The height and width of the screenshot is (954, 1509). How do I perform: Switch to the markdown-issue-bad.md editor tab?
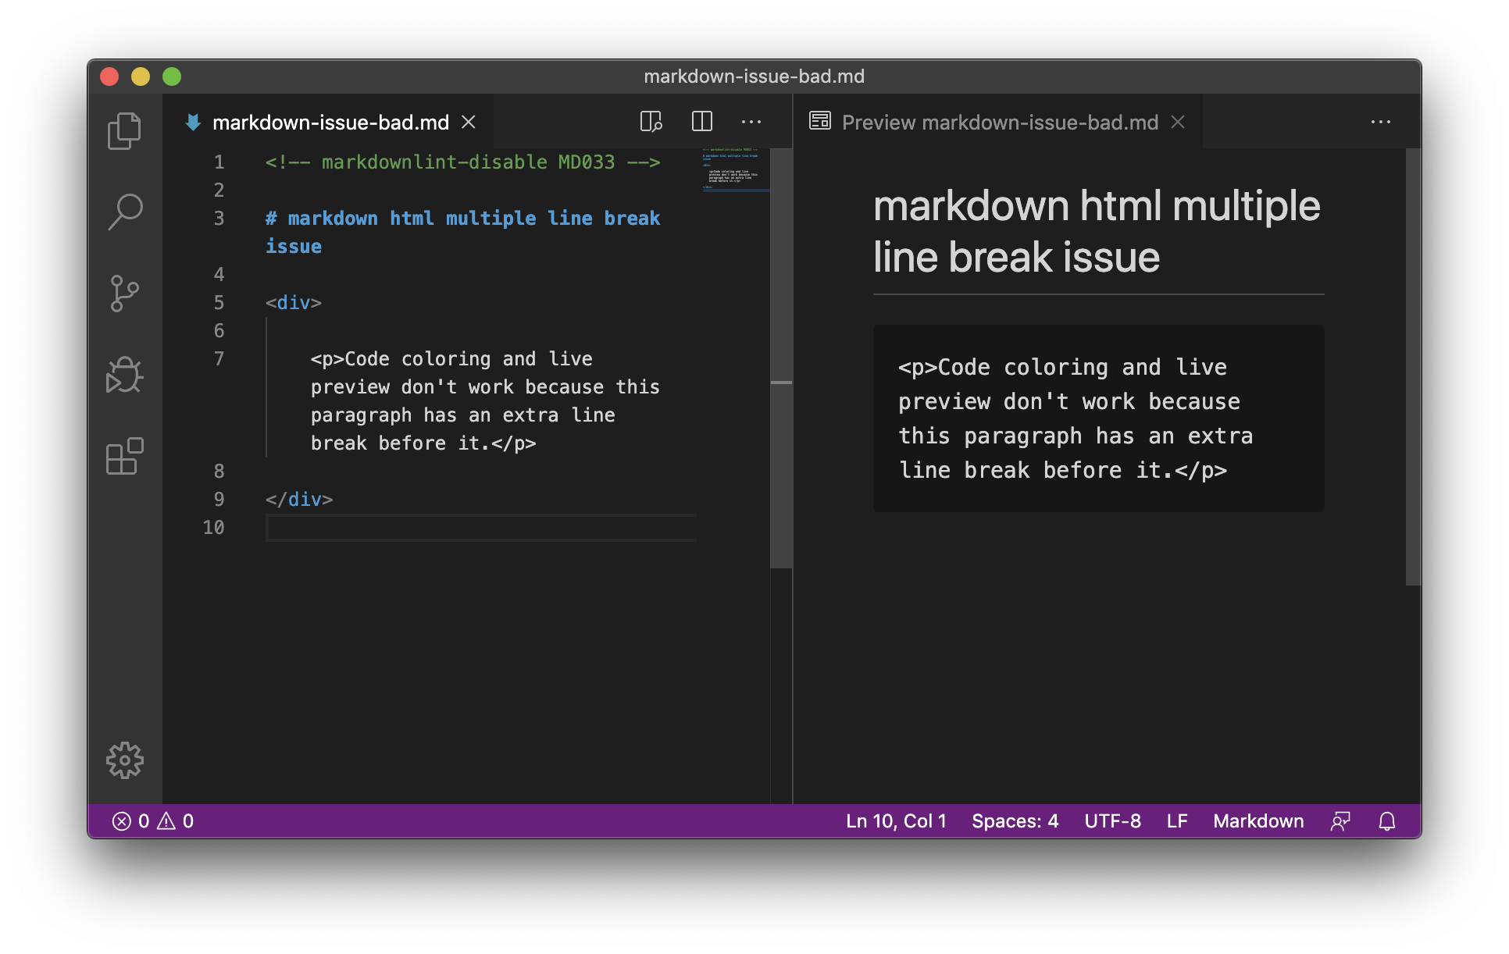coord(328,122)
